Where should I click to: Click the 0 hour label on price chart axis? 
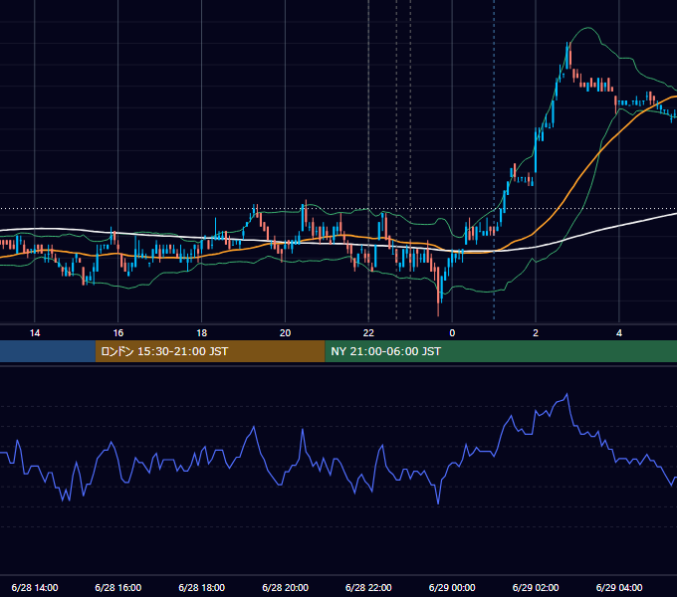click(x=452, y=333)
